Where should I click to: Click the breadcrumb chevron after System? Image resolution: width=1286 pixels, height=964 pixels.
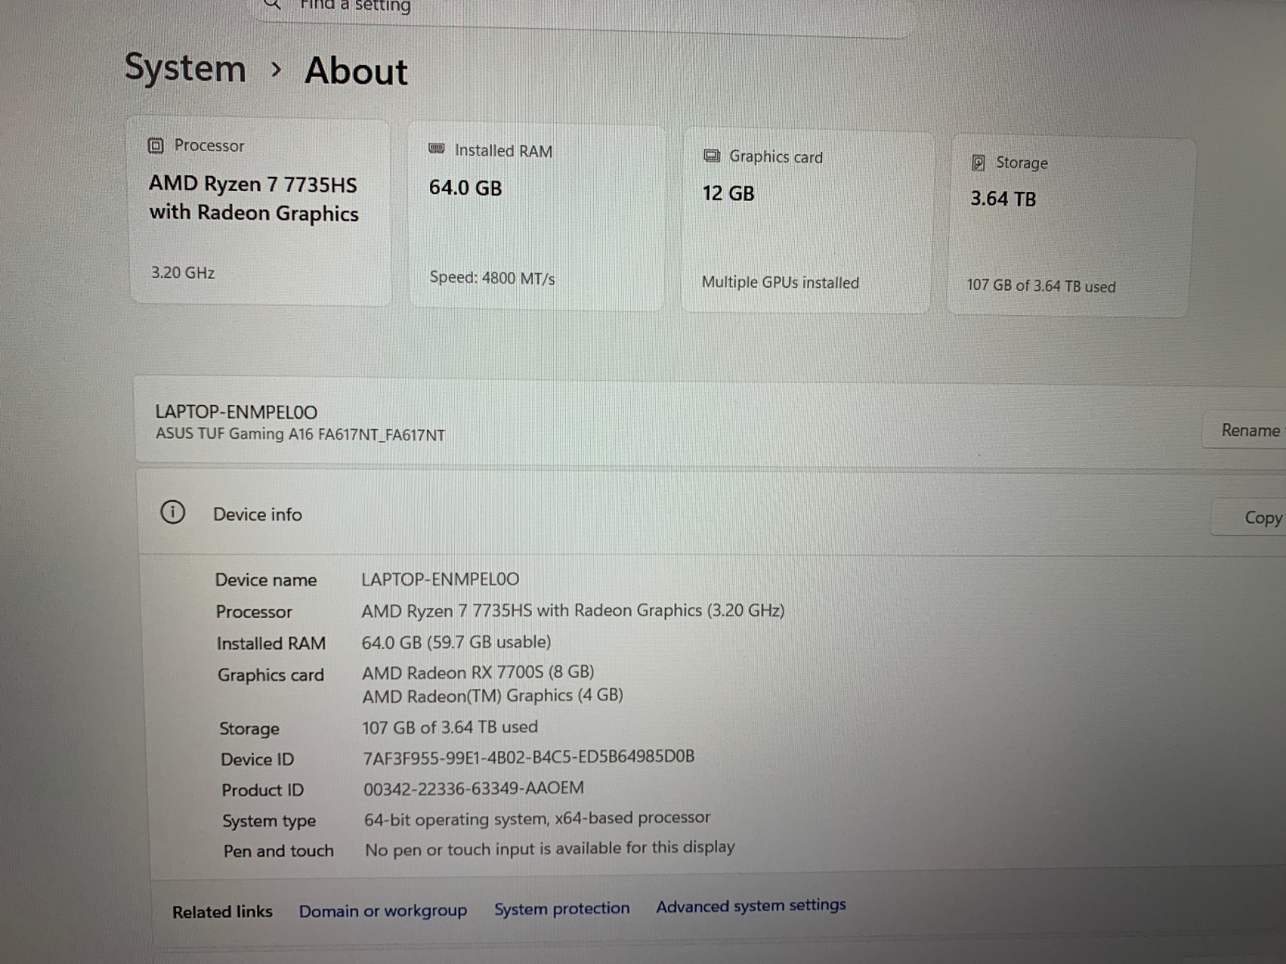276,70
